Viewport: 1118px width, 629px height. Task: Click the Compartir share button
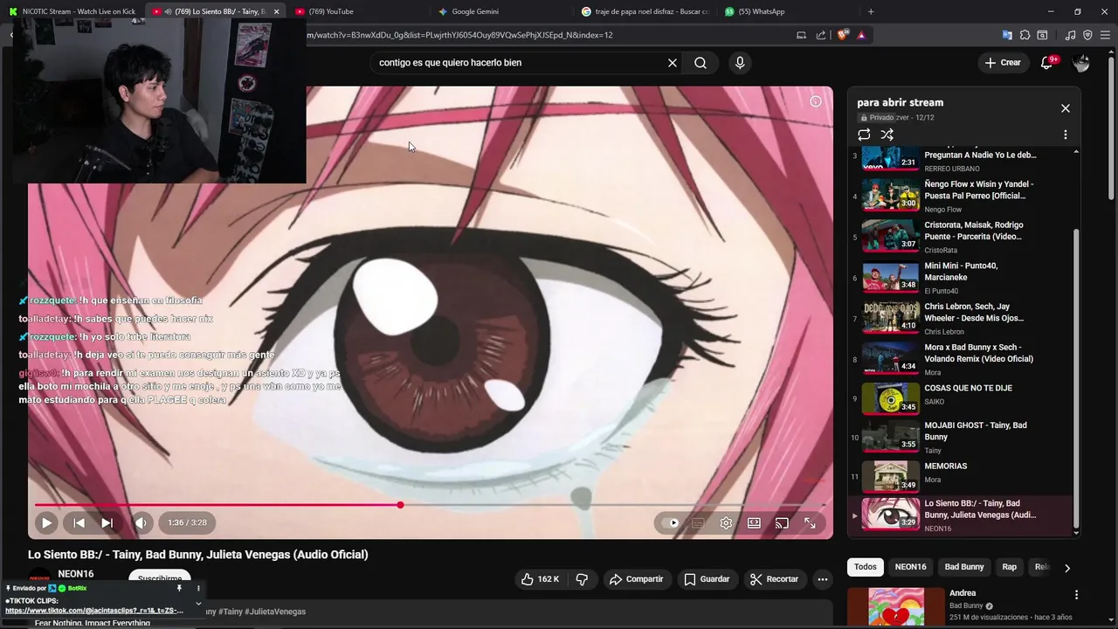637,579
